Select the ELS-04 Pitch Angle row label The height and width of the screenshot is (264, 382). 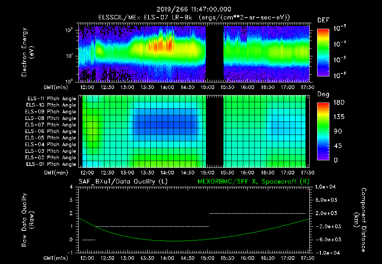pos(51,144)
